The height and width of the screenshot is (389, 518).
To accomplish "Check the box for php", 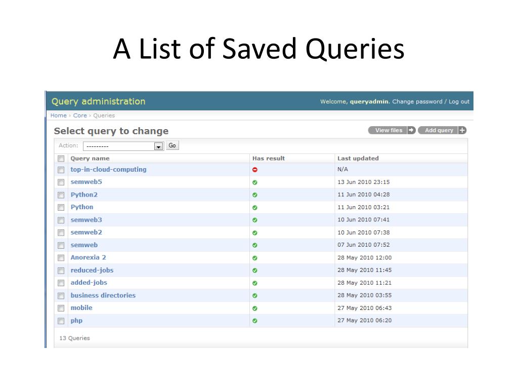I will 61,321.
